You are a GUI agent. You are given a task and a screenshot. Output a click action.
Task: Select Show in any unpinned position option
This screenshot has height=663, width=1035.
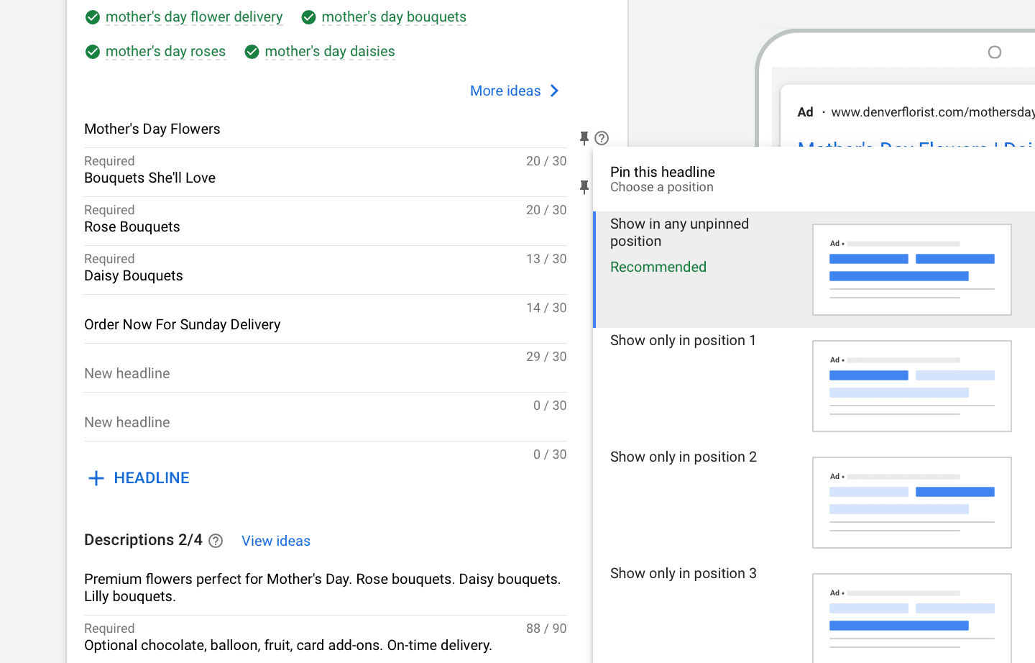[x=679, y=233]
